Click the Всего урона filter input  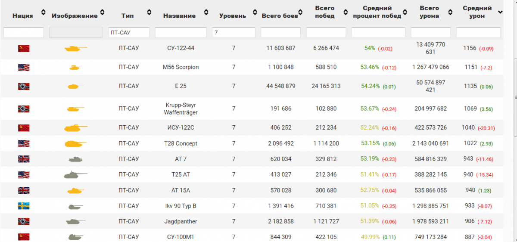coord(430,32)
